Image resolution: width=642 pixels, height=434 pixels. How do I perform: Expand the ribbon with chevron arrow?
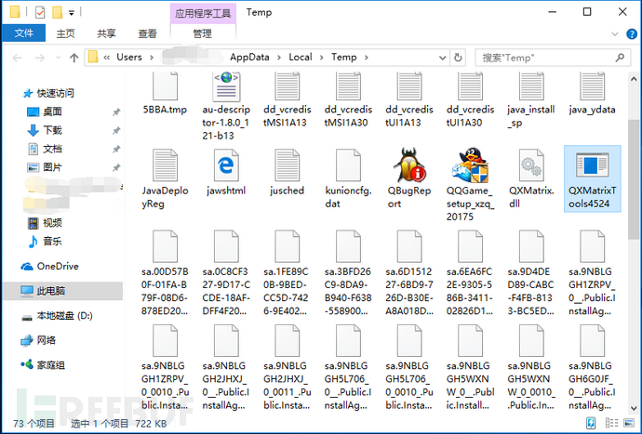(615, 34)
